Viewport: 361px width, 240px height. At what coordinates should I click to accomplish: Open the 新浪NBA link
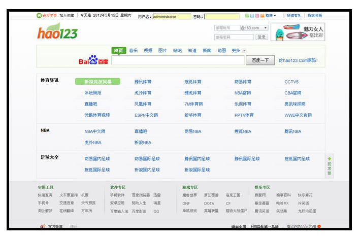143,143
